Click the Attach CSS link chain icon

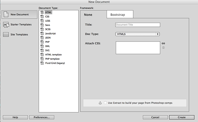(x=163, y=43)
